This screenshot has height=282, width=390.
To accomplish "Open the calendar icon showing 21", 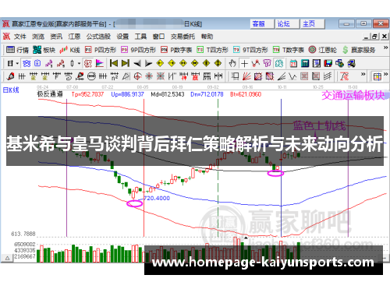I will pos(293,63).
